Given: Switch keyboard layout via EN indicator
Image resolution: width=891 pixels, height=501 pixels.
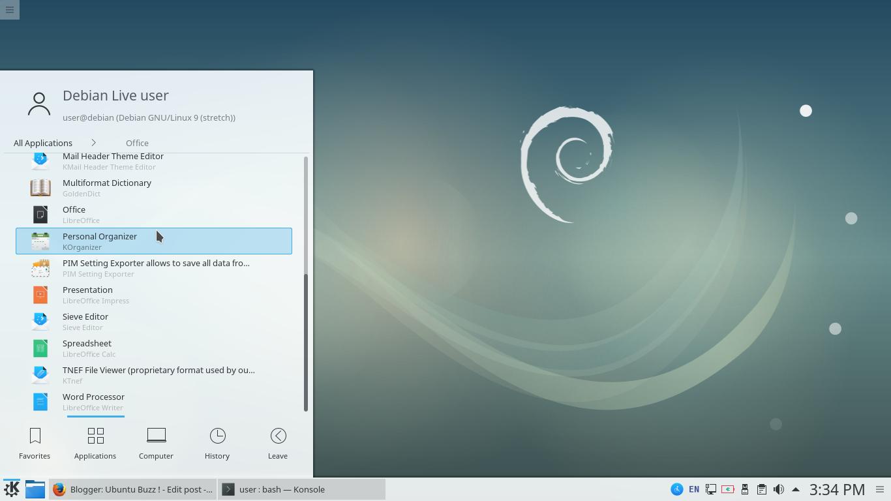Looking at the screenshot, I should [694, 489].
